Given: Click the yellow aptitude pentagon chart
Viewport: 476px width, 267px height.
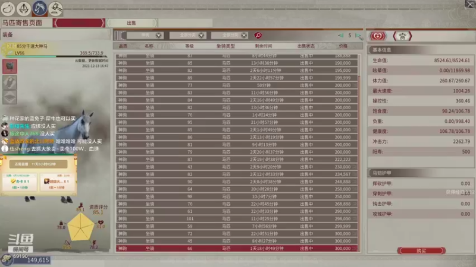Looking at the screenshot, I should 81,227.
